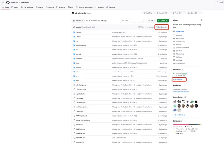Click Report repository link
Screen dimensions: 224x144
(179, 63)
